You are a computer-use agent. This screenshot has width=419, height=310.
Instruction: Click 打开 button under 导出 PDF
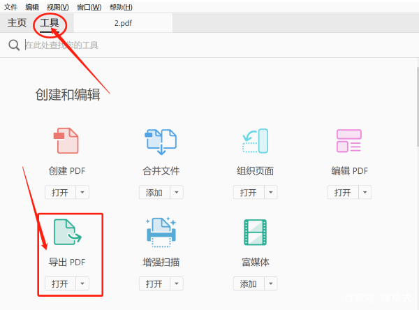point(60,283)
